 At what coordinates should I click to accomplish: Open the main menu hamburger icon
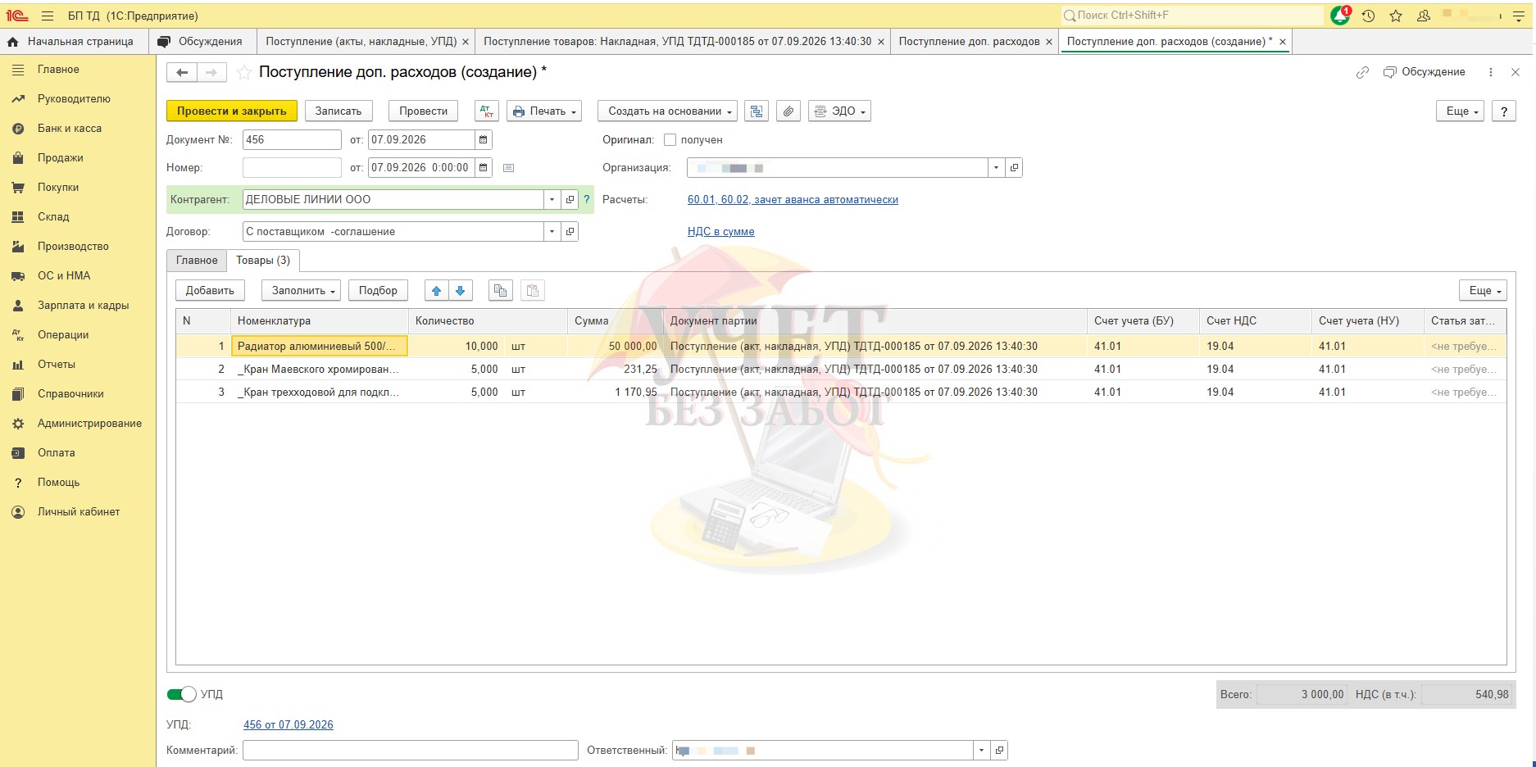[x=47, y=16]
